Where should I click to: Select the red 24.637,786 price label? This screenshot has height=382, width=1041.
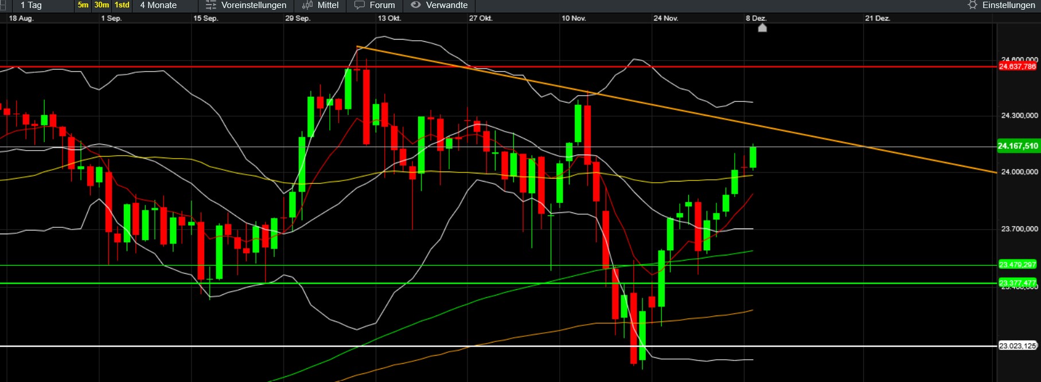[x=1017, y=66]
